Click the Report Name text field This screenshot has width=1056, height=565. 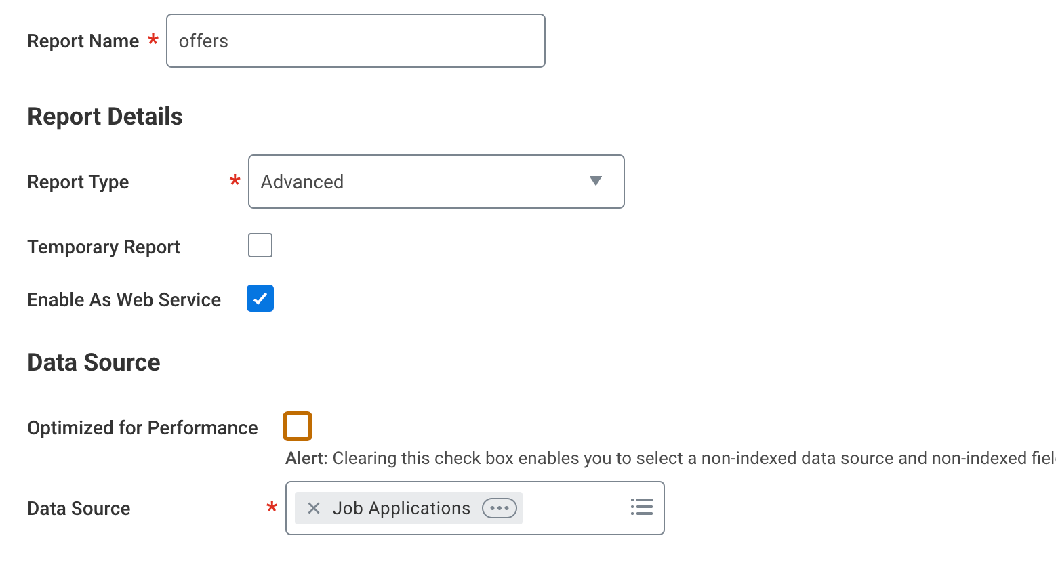point(355,41)
